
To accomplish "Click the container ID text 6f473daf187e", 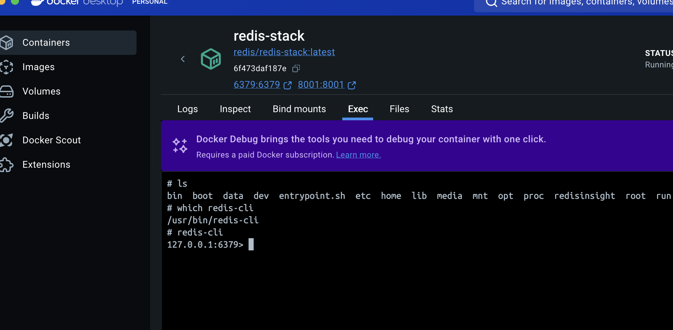I will click(260, 68).
